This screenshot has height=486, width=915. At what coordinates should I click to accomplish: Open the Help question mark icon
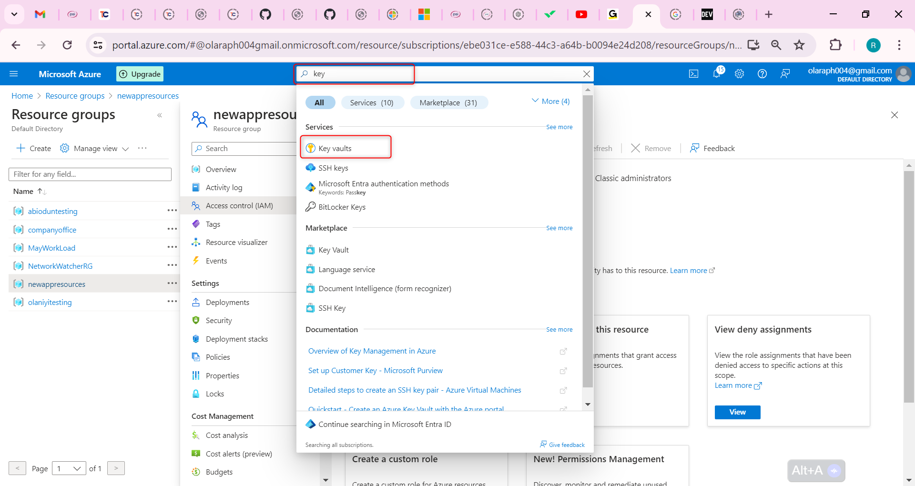[x=762, y=74]
